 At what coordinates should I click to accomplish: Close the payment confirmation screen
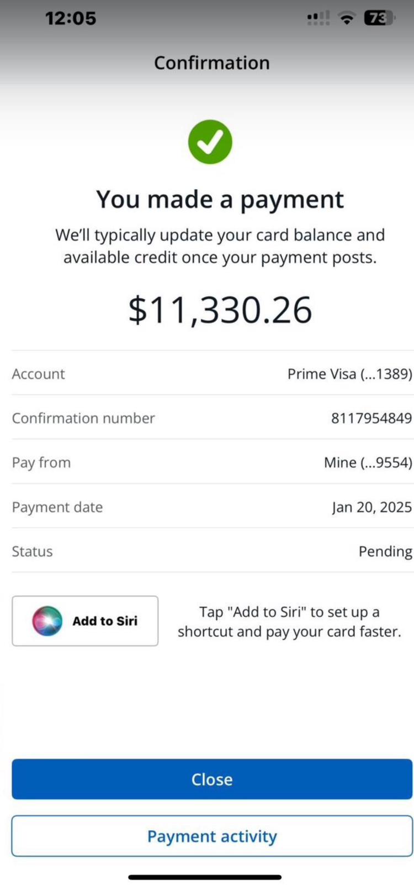point(212,779)
